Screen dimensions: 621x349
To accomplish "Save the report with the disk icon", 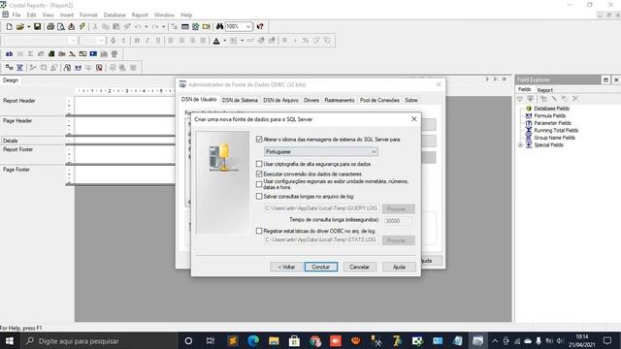I will [x=37, y=26].
